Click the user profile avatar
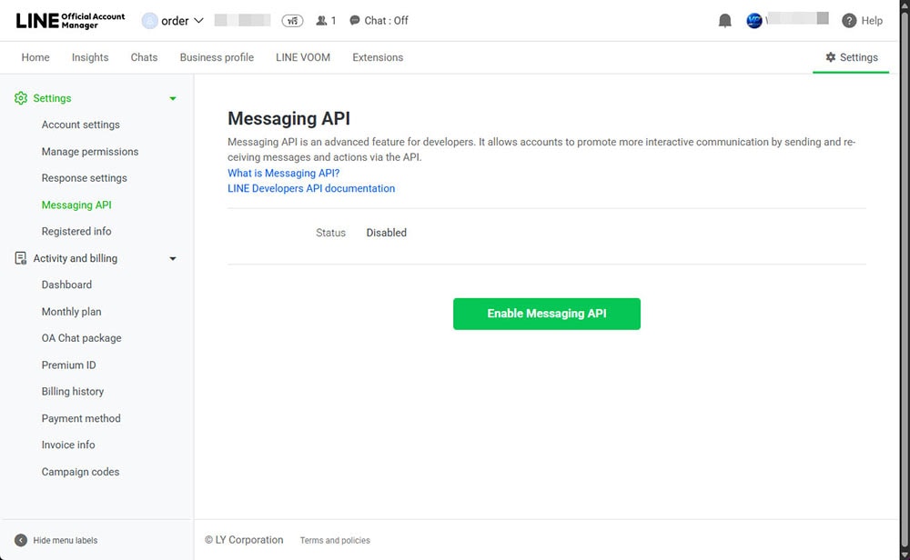Image resolution: width=910 pixels, height=560 pixels. (x=753, y=21)
